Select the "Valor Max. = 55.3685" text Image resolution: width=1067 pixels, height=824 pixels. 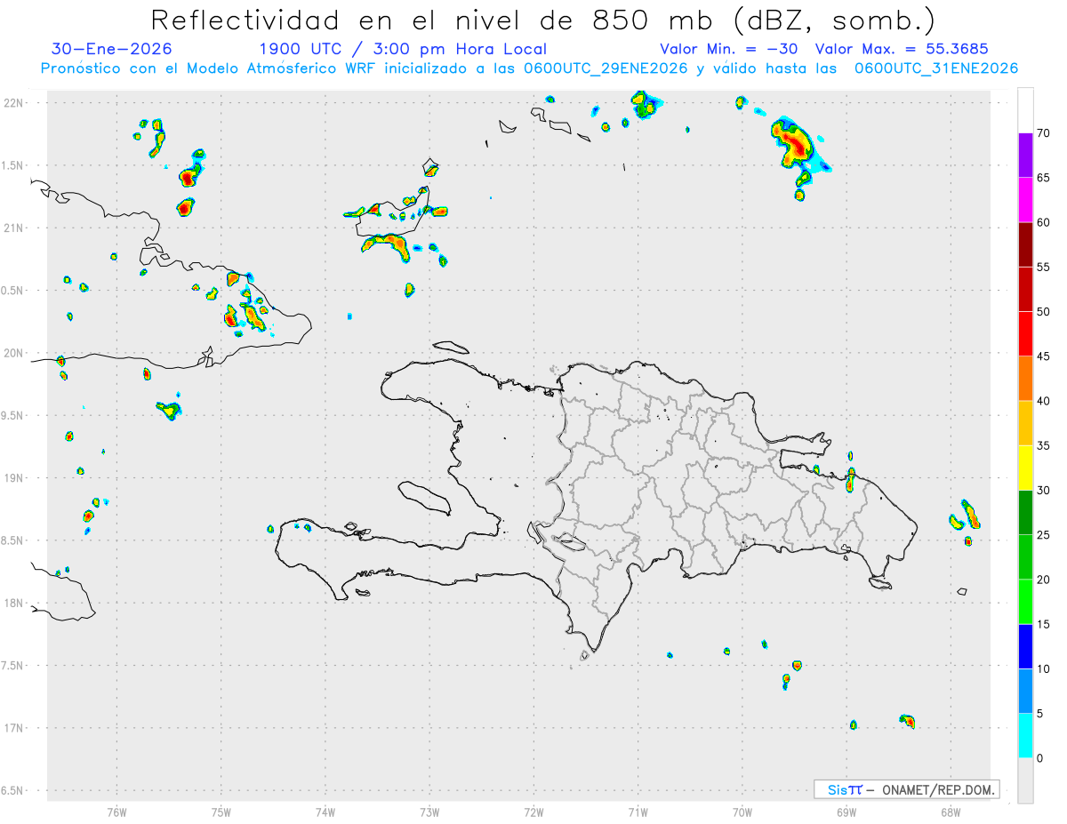coord(902,49)
